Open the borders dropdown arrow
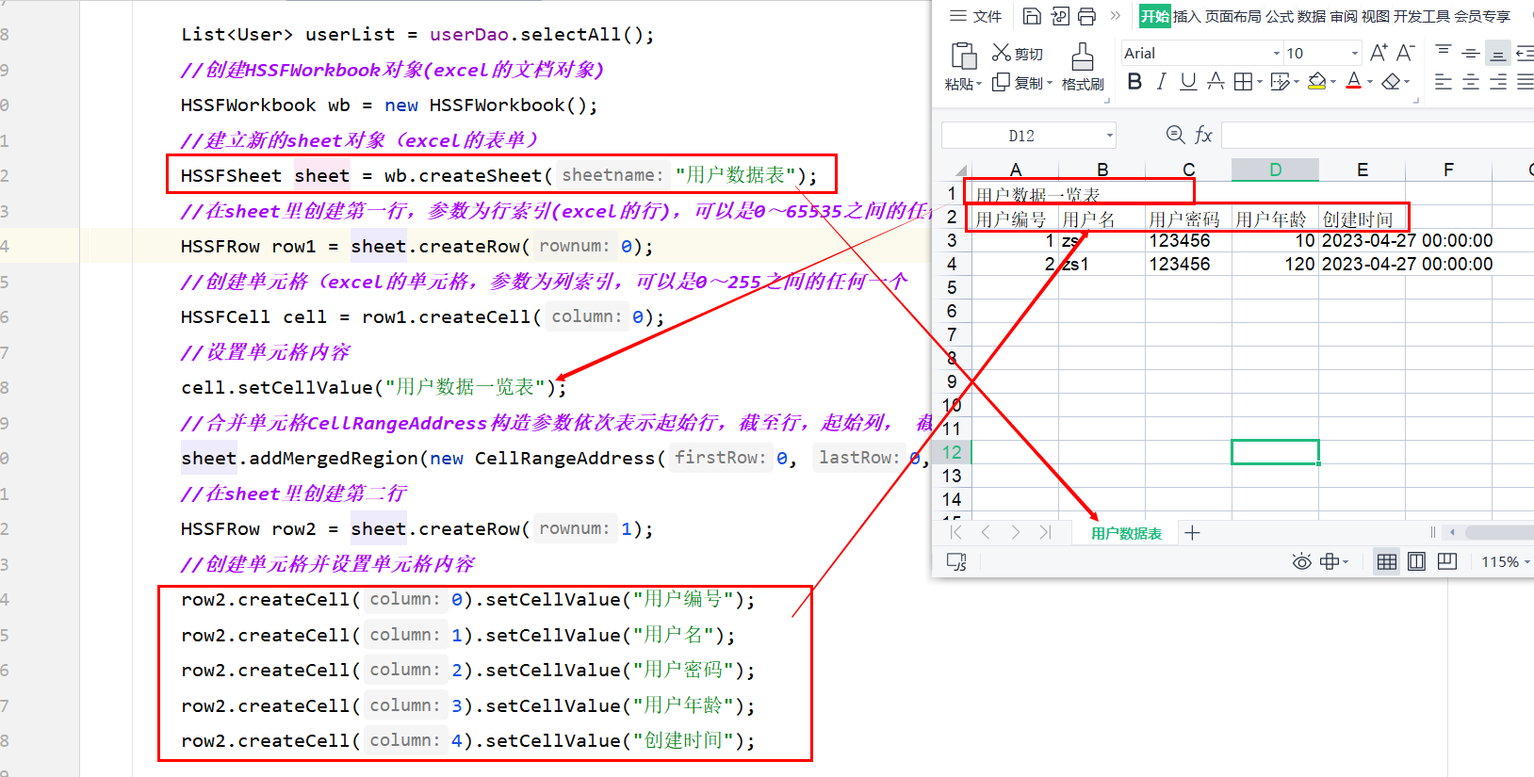 point(1259,83)
